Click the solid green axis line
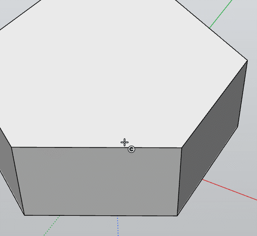The image size is (257, 236). [221, 14]
